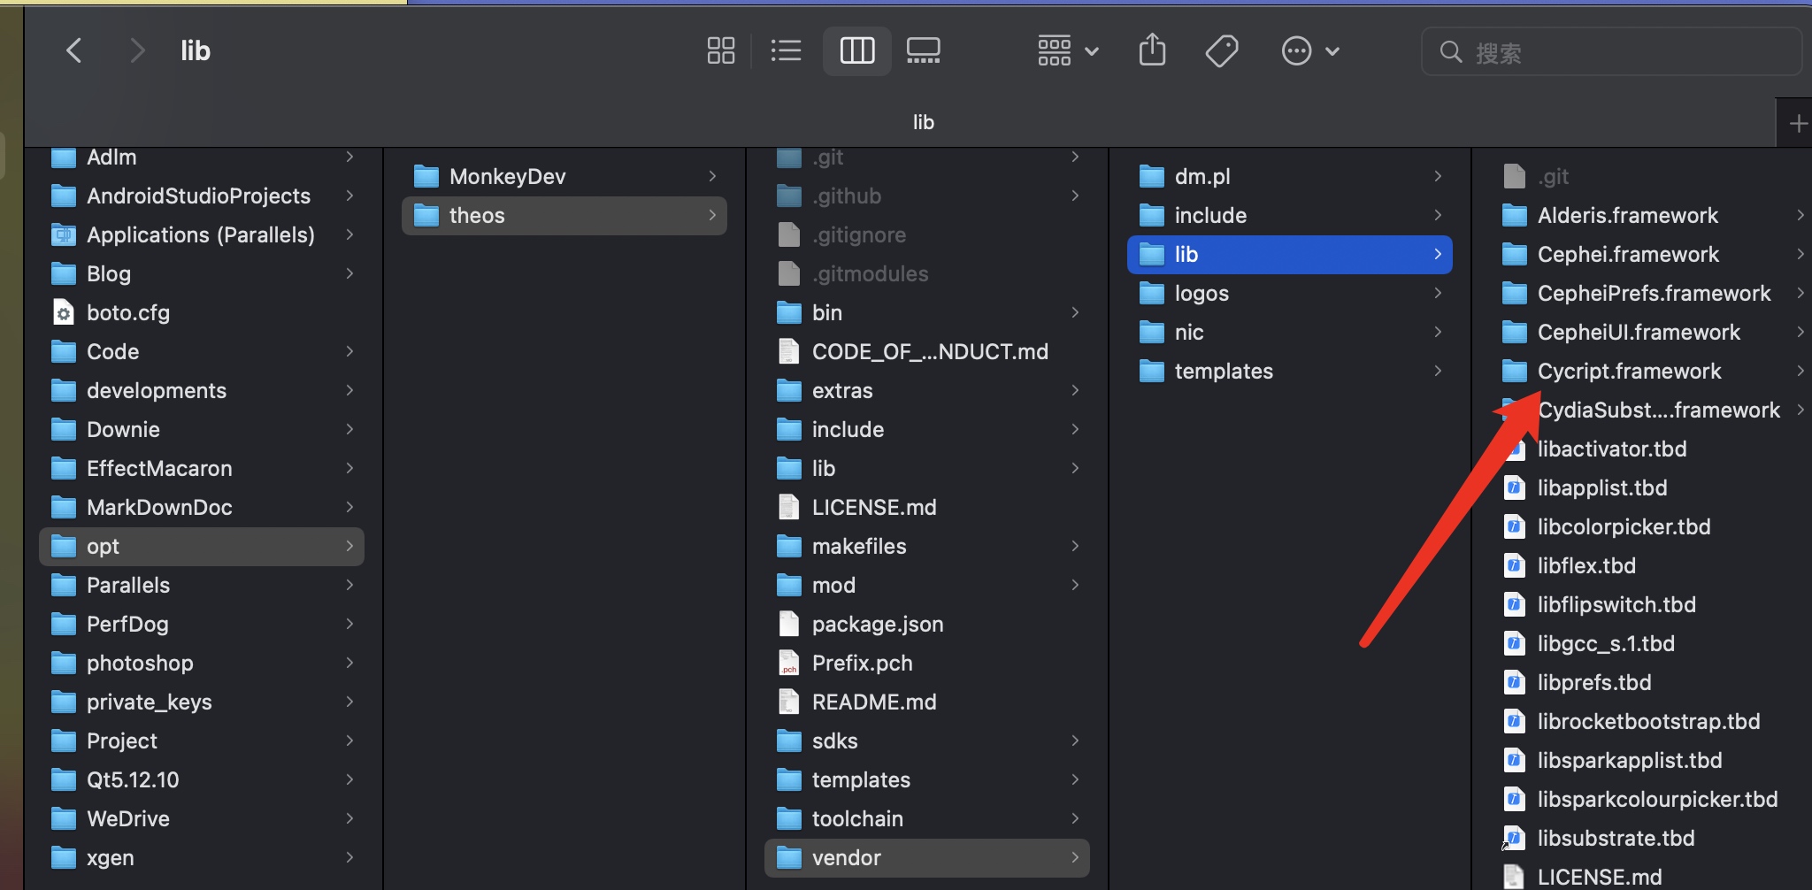Click the CODE_OF_...NDUCT.md file icon
The width and height of the screenshot is (1812, 890).
pyautogui.click(x=789, y=351)
